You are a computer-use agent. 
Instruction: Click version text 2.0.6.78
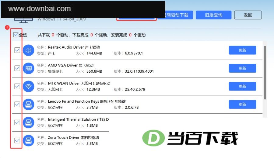pos(132,107)
